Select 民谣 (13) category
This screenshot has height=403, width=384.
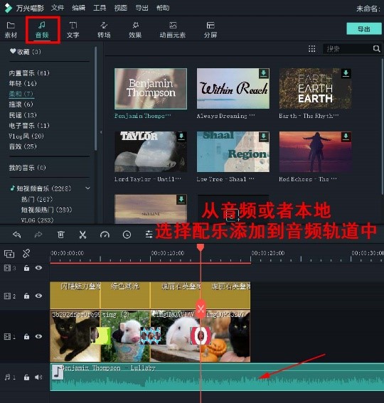(23, 115)
